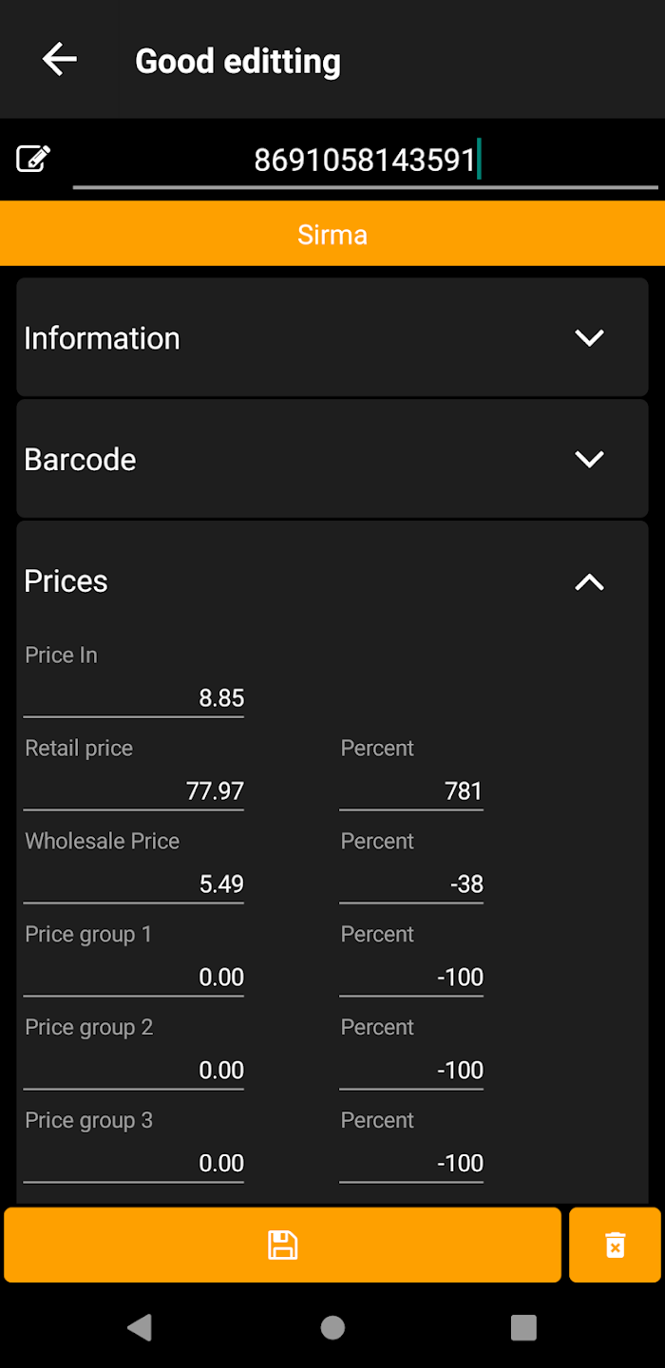Screen dimensions: 665x1368
Task: Focus the barcode number input field
Action: click(x=365, y=160)
